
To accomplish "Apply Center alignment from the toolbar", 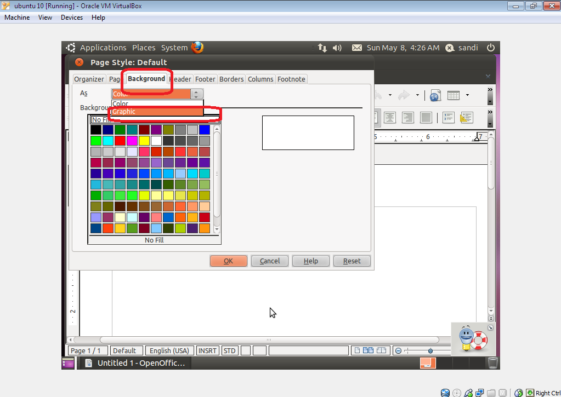I will click(389, 117).
